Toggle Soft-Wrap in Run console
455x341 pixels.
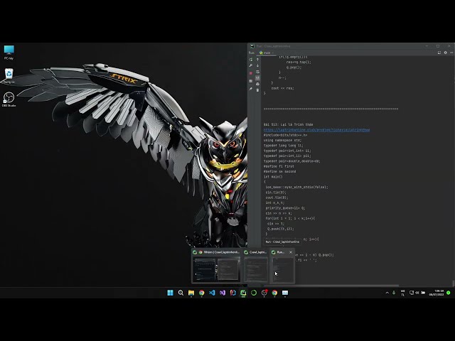257,72
